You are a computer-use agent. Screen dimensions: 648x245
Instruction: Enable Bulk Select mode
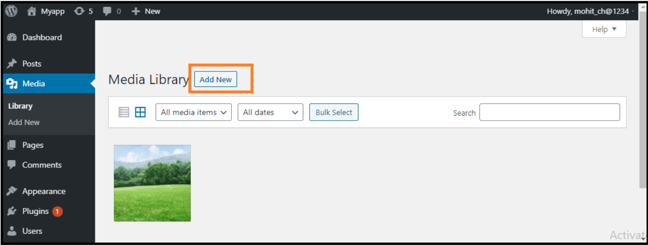(333, 112)
